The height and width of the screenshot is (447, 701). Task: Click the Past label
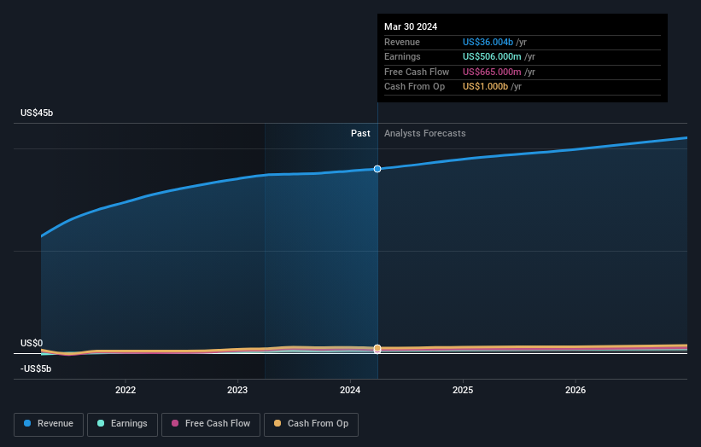[x=360, y=133]
